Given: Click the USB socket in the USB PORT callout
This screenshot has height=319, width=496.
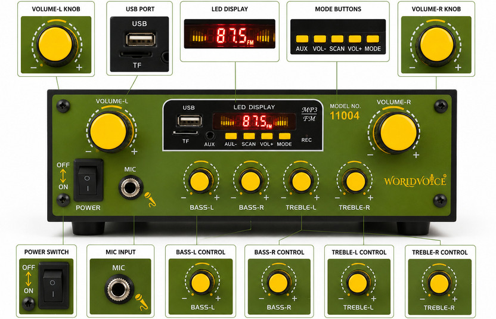Looking at the screenshot, I should coord(141,39).
